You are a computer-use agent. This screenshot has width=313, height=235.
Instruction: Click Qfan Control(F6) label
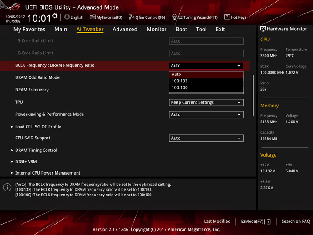pyautogui.click(x=150, y=17)
